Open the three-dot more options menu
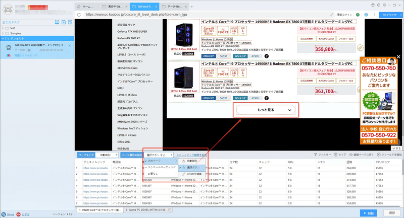Image resolution: width=404 pixels, height=218 pixels. [x=374, y=15]
